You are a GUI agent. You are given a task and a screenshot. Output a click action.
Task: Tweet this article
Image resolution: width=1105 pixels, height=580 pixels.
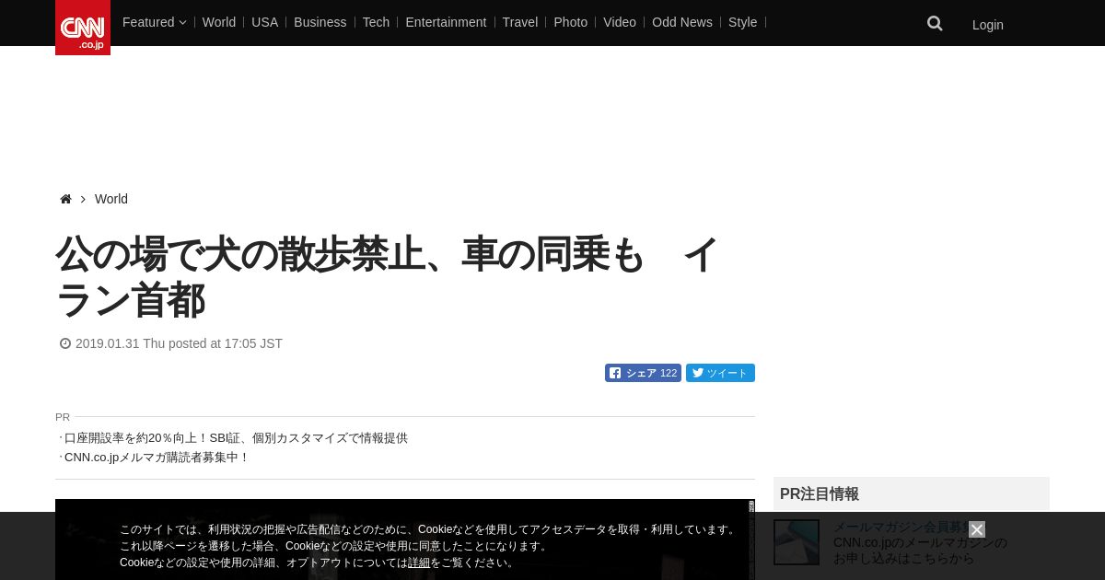(x=720, y=373)
